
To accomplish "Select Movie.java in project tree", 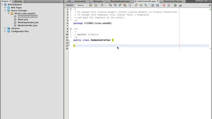I will click(23, 20).
